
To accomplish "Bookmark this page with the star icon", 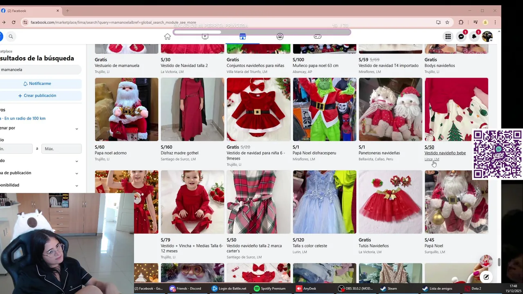I will point(447,22).
